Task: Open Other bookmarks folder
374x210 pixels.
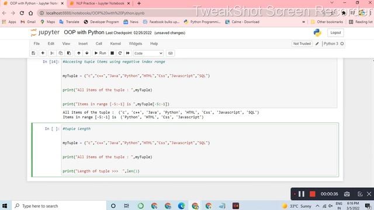Action: click(327, 22)
